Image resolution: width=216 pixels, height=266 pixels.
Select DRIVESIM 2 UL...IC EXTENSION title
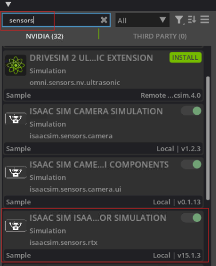(x=91, y=58)
